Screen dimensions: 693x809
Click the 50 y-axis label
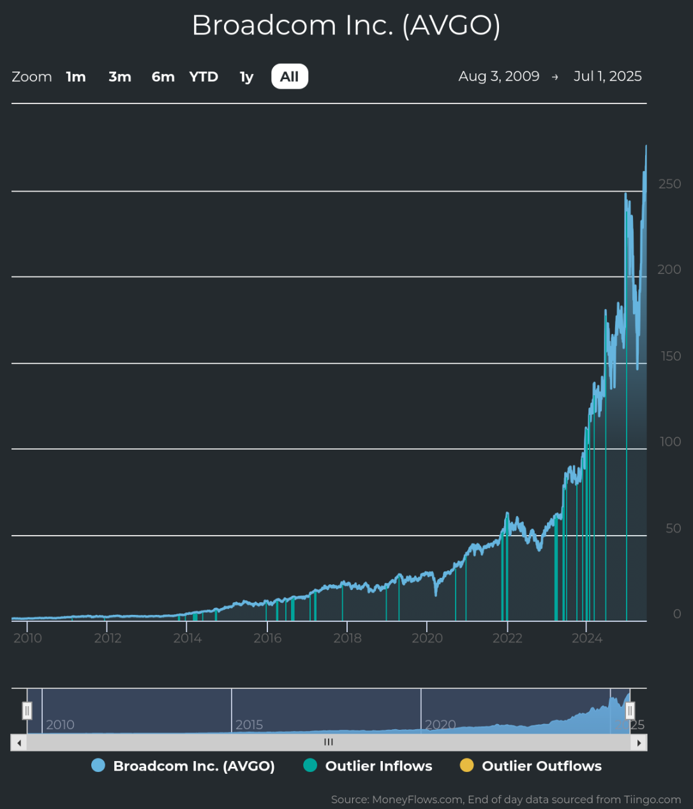pos(673,529)
